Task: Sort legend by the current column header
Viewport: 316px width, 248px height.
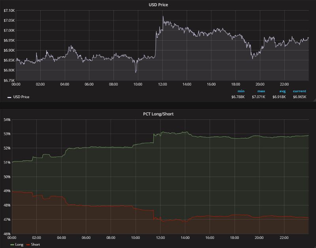Action: point(299,91)
